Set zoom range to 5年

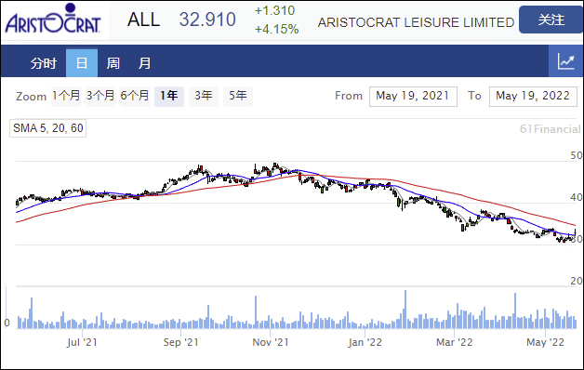pyautogui.click(x=238, y=96)
